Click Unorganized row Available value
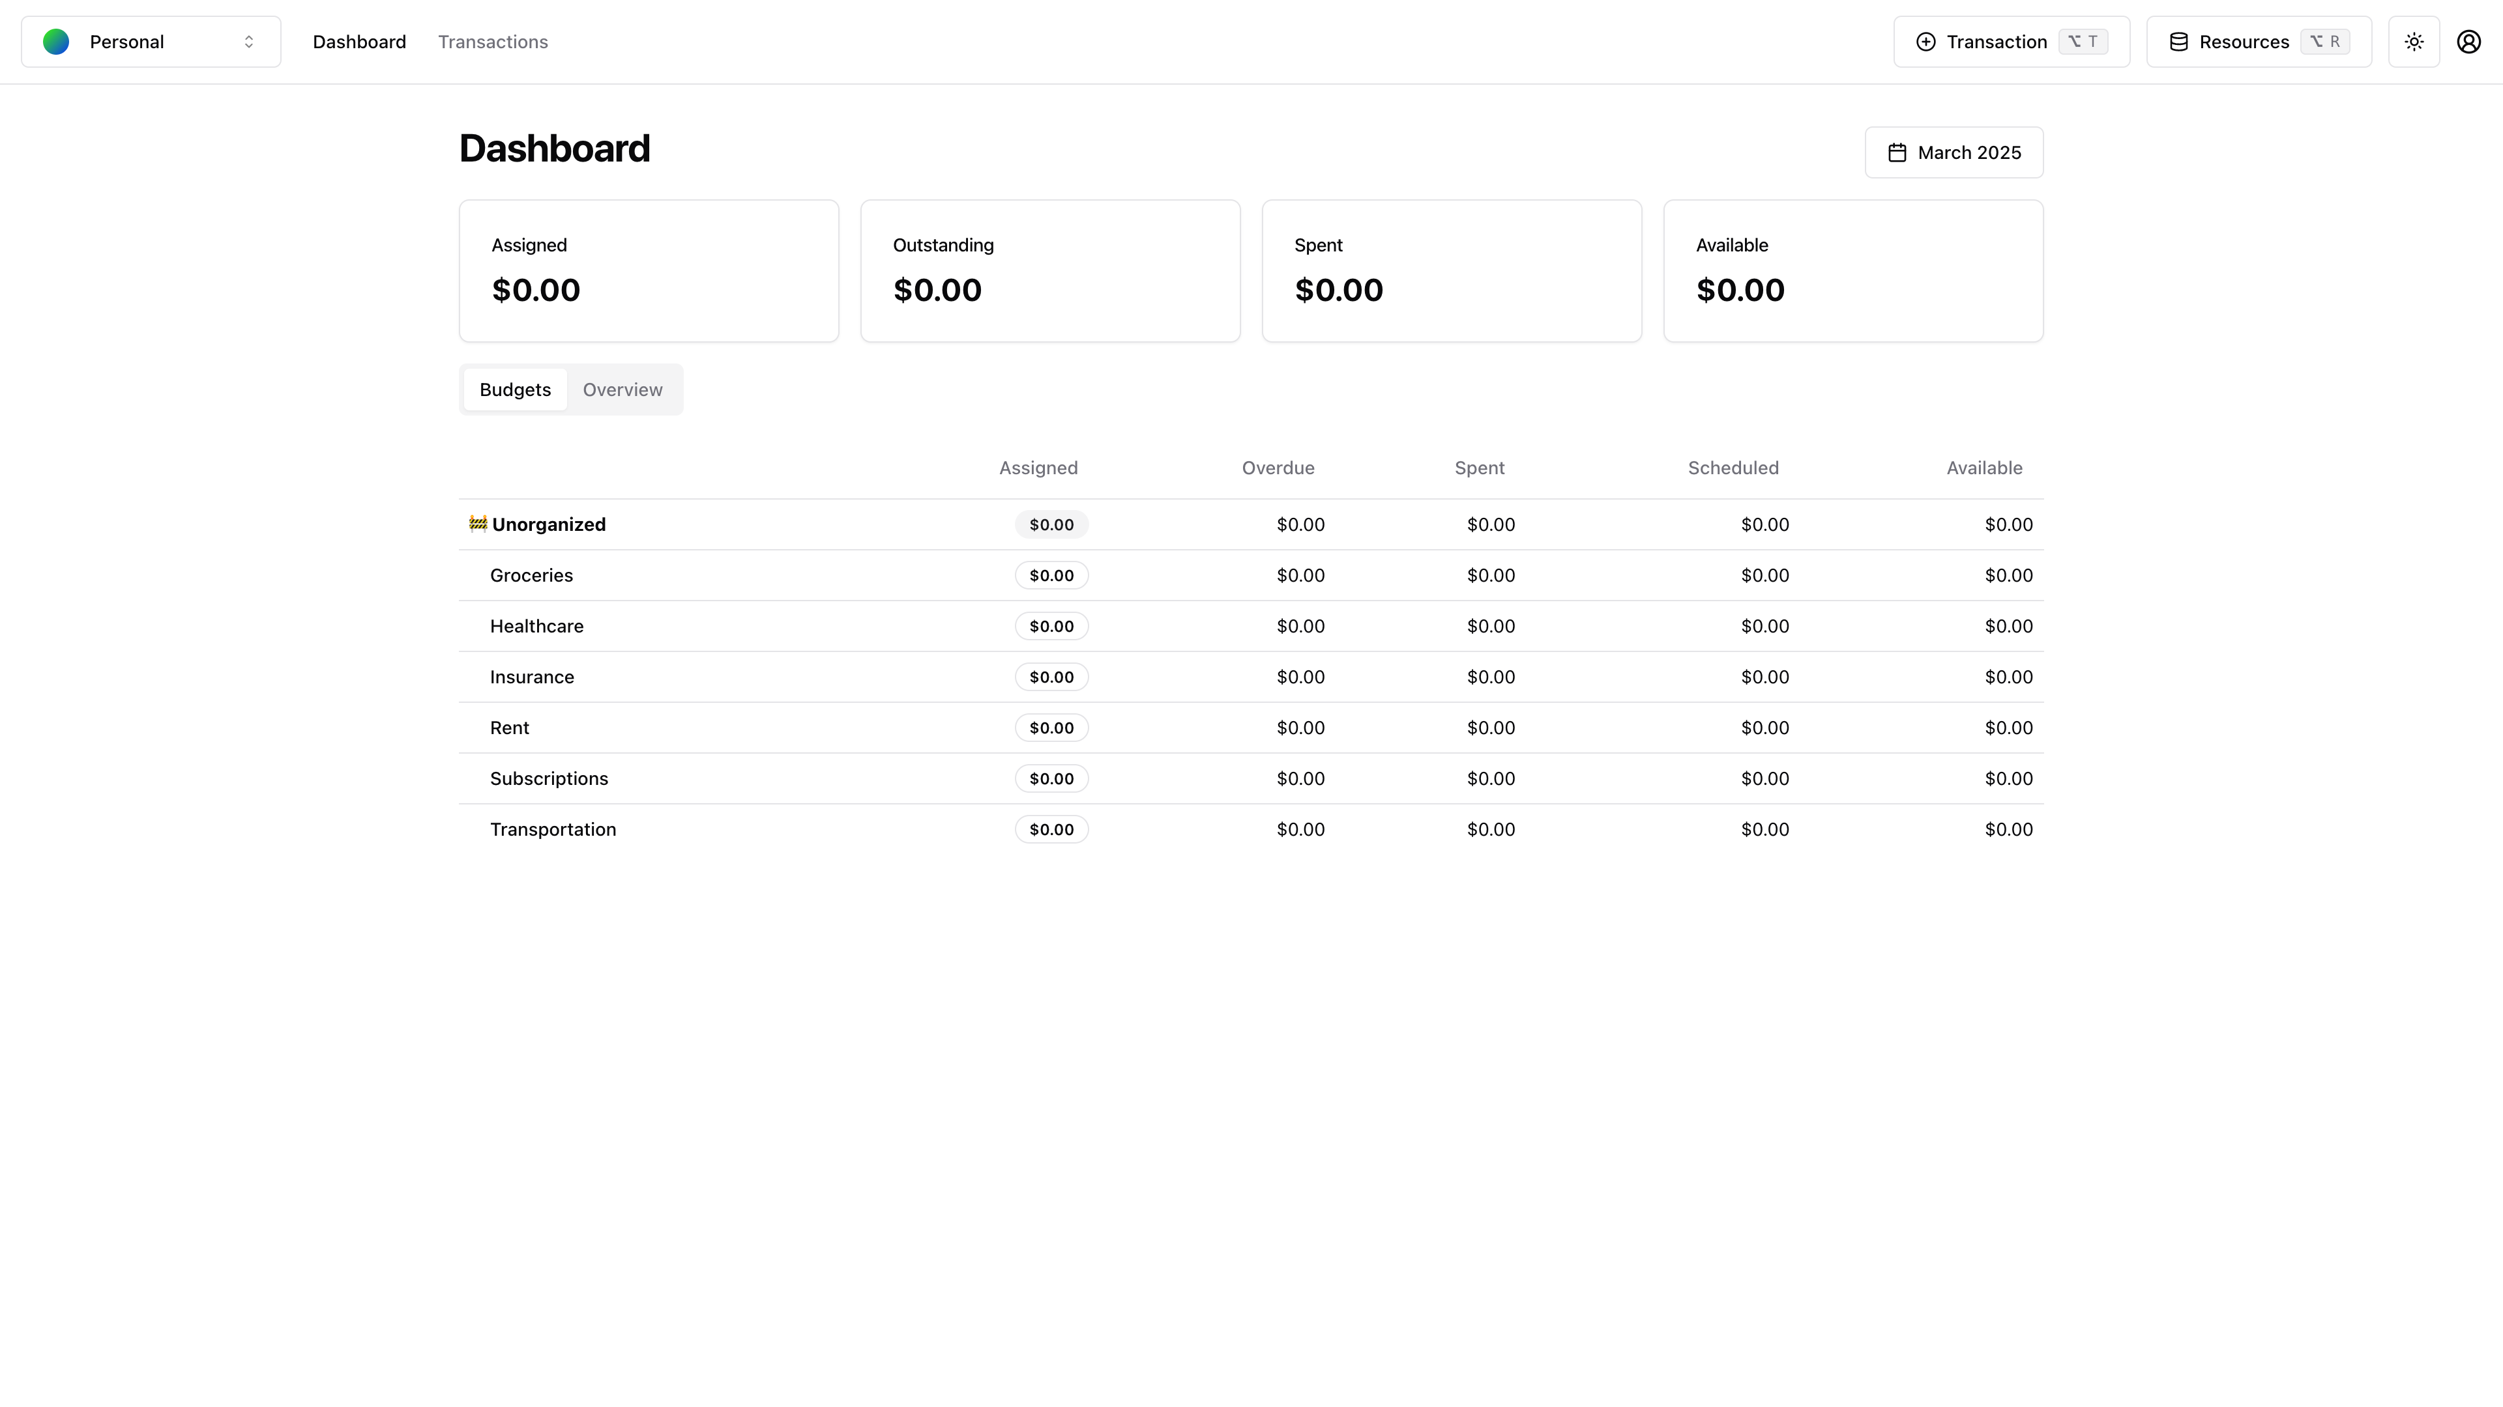This screenshot has width=2503, height=1407. (x=2008, y=524)
